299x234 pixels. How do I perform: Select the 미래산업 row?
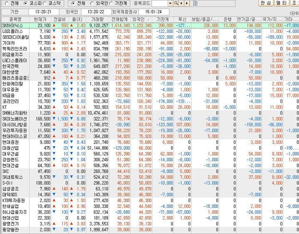(150, 148)
